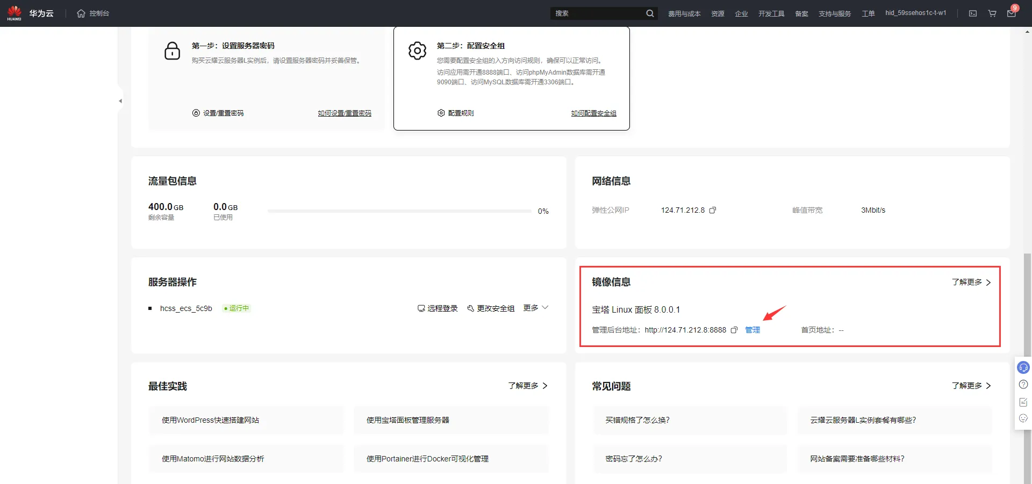Open the 如何设置/重置密码 link
The height and width of the screenshot is (484, 1032).
click(x=345, y=113)
